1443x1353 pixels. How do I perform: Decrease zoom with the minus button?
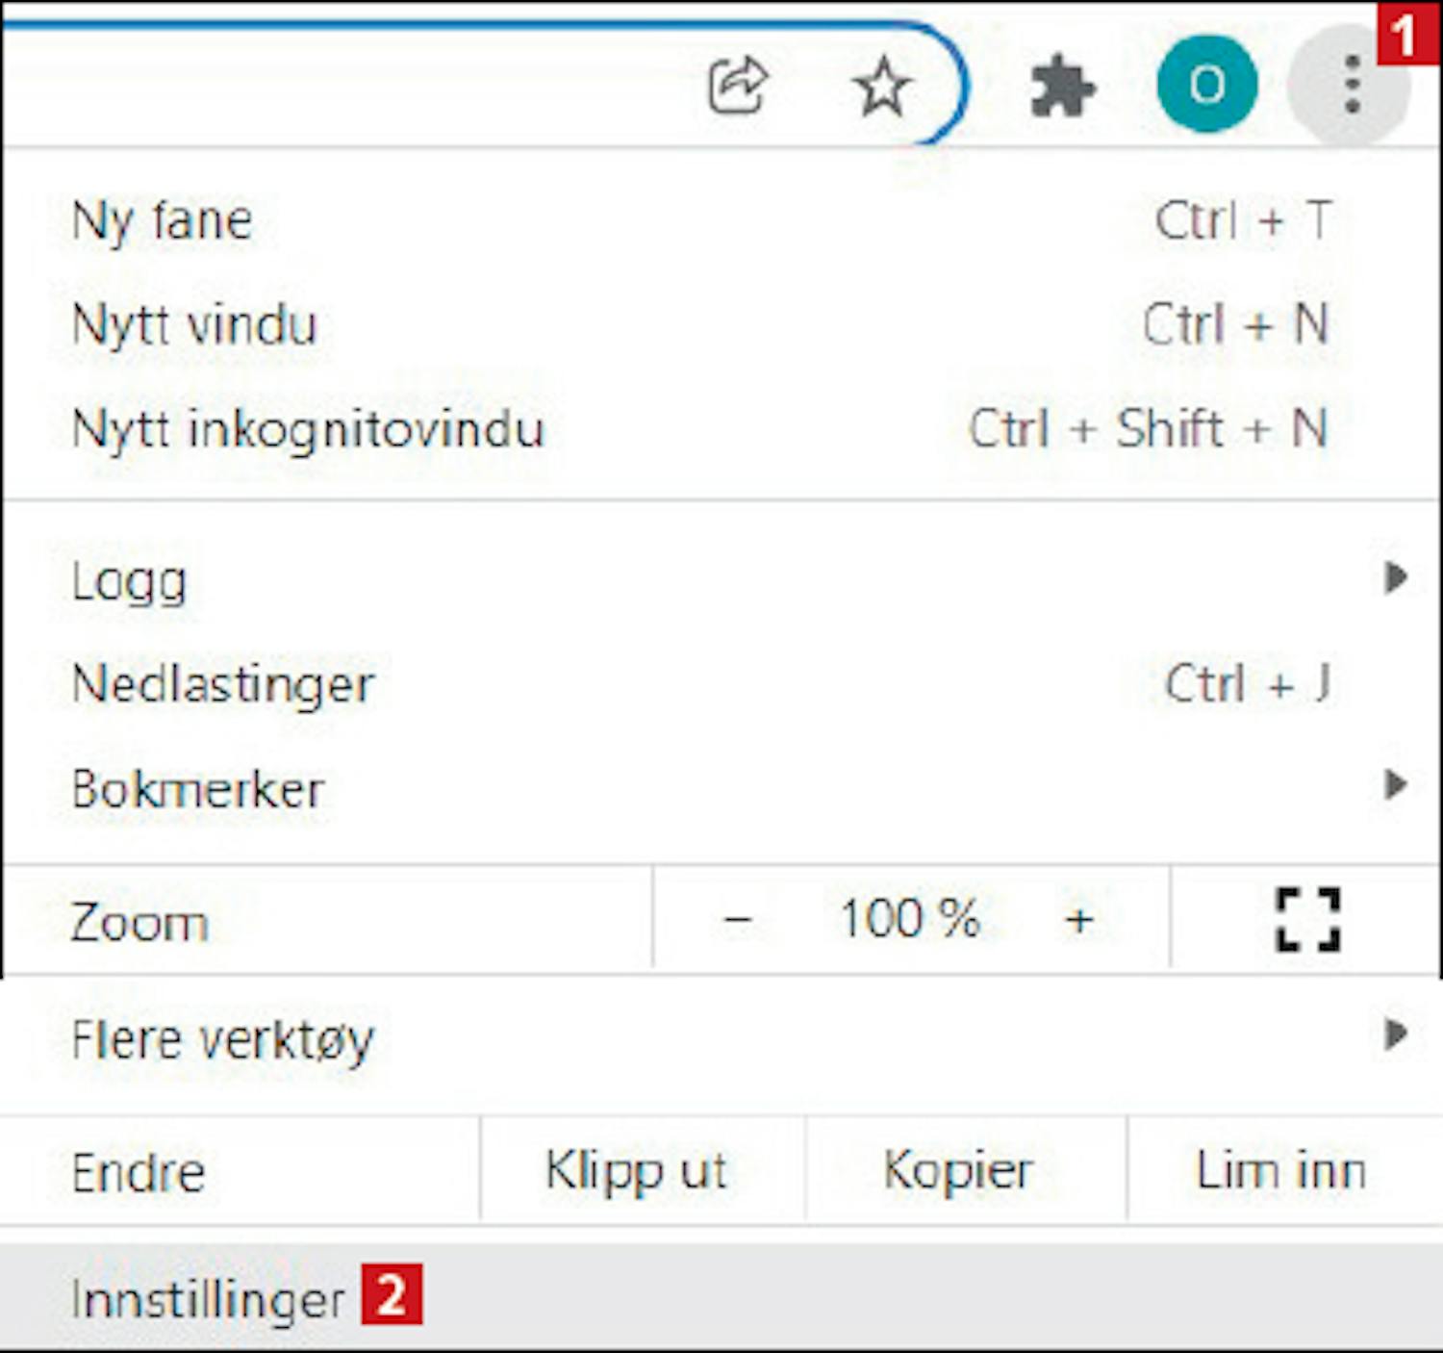737,920
